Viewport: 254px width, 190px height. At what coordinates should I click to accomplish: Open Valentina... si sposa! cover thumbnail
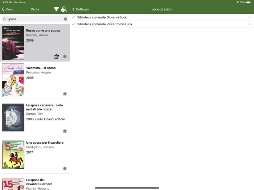(x=13, y=80)
